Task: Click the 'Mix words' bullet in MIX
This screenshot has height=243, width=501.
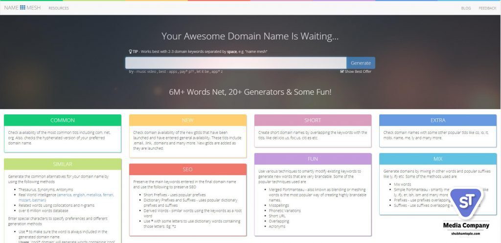Action: coord(403,184)
